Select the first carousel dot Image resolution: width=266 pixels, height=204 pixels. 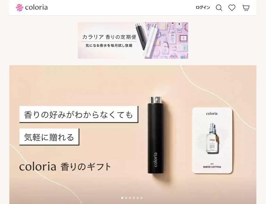122,198
